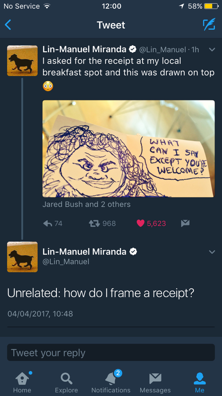Screen dimensions: 222x396
Task: Send the tweet via direct message icon
Action: [185, 223]
